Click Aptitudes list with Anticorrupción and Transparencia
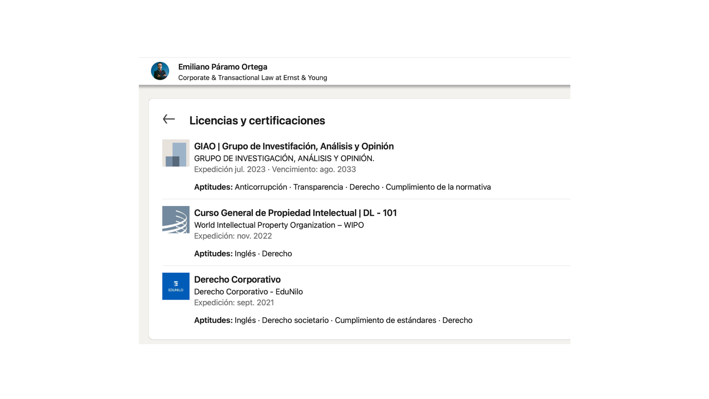Viewport: 709px width, 399px height. (342, 187)
